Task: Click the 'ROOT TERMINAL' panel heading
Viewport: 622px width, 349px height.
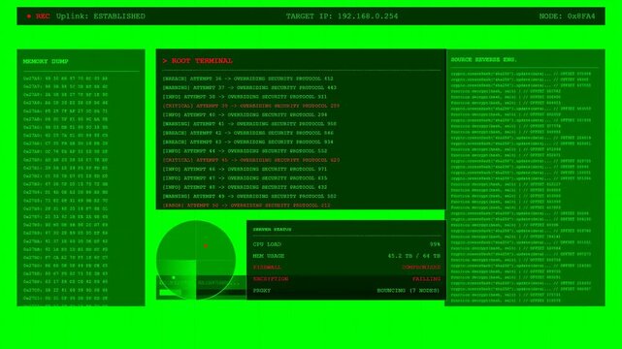Action: (x=198, y=61)
